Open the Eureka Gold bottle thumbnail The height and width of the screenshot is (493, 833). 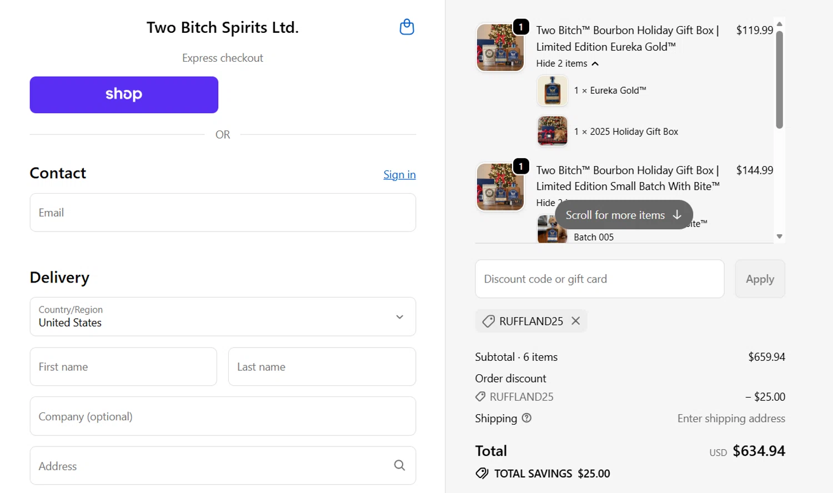[x=553, y=90]
